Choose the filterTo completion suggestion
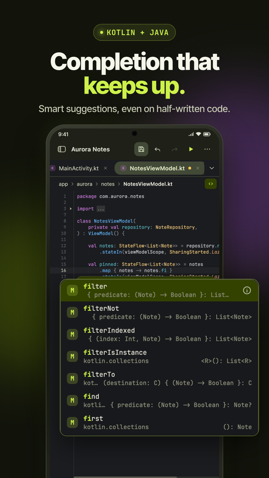Screen dimensions: 269x478 click(159, 378)
